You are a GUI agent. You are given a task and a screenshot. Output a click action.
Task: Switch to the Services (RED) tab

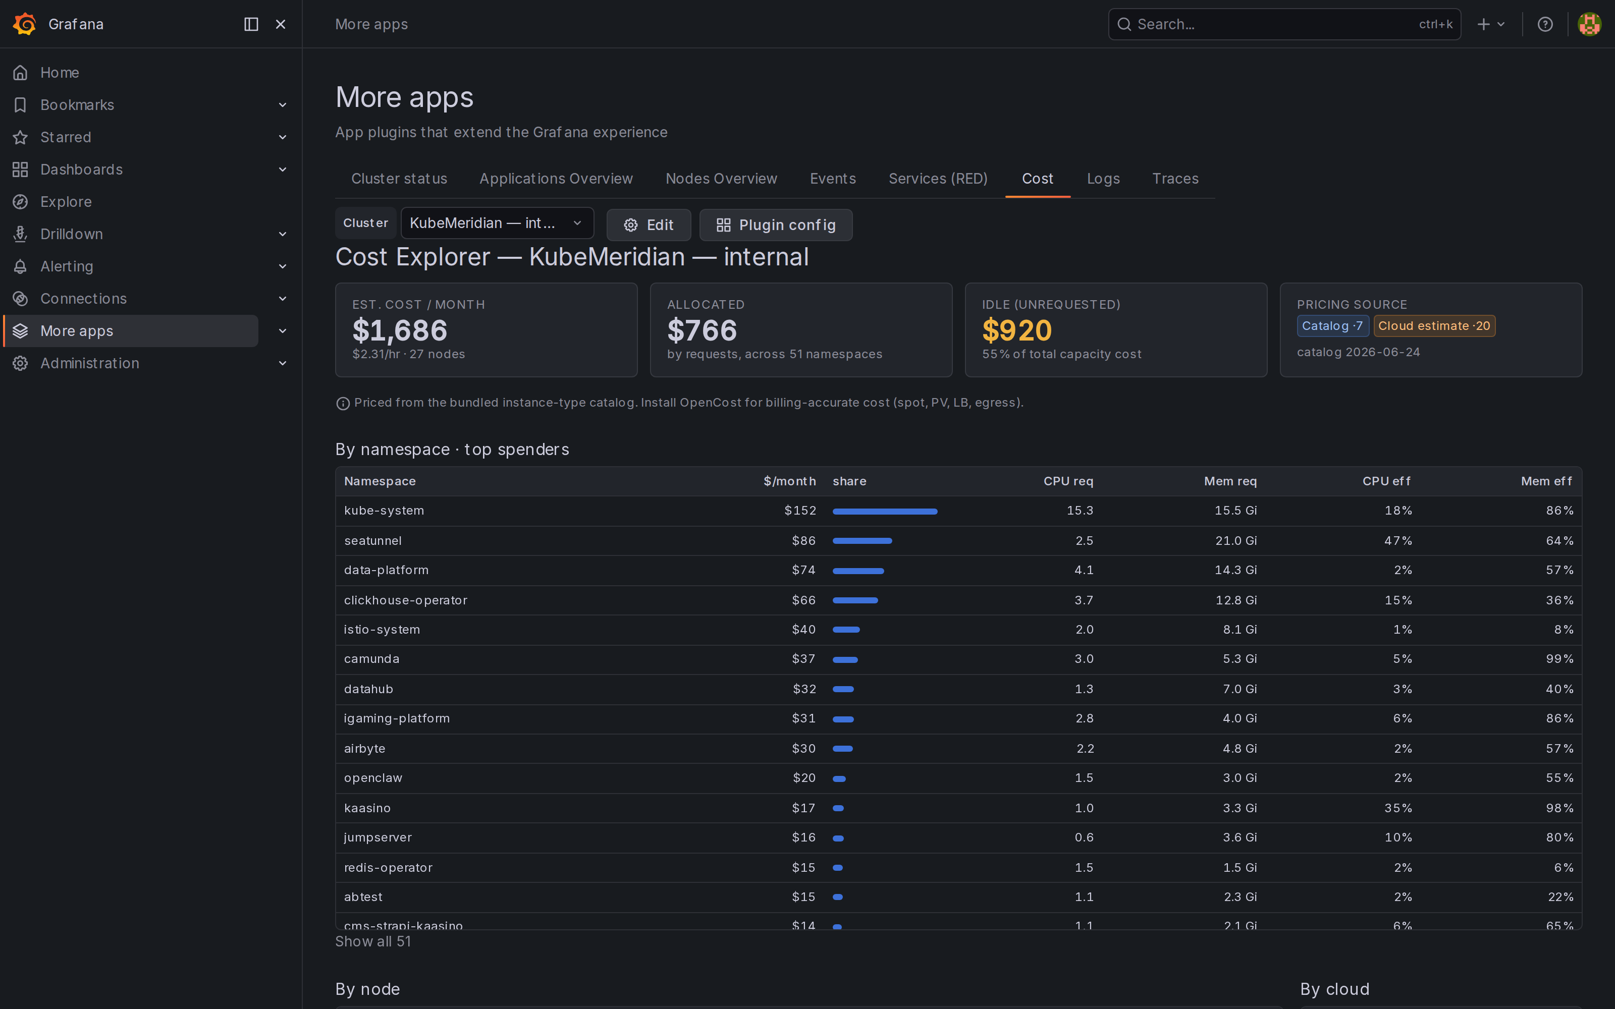click(x=938, y=179)
